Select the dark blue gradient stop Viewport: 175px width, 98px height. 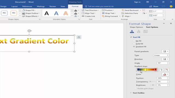pos(138,70)
